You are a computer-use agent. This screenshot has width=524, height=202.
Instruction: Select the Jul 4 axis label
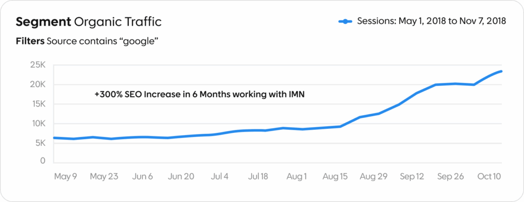tap(220, 176)
